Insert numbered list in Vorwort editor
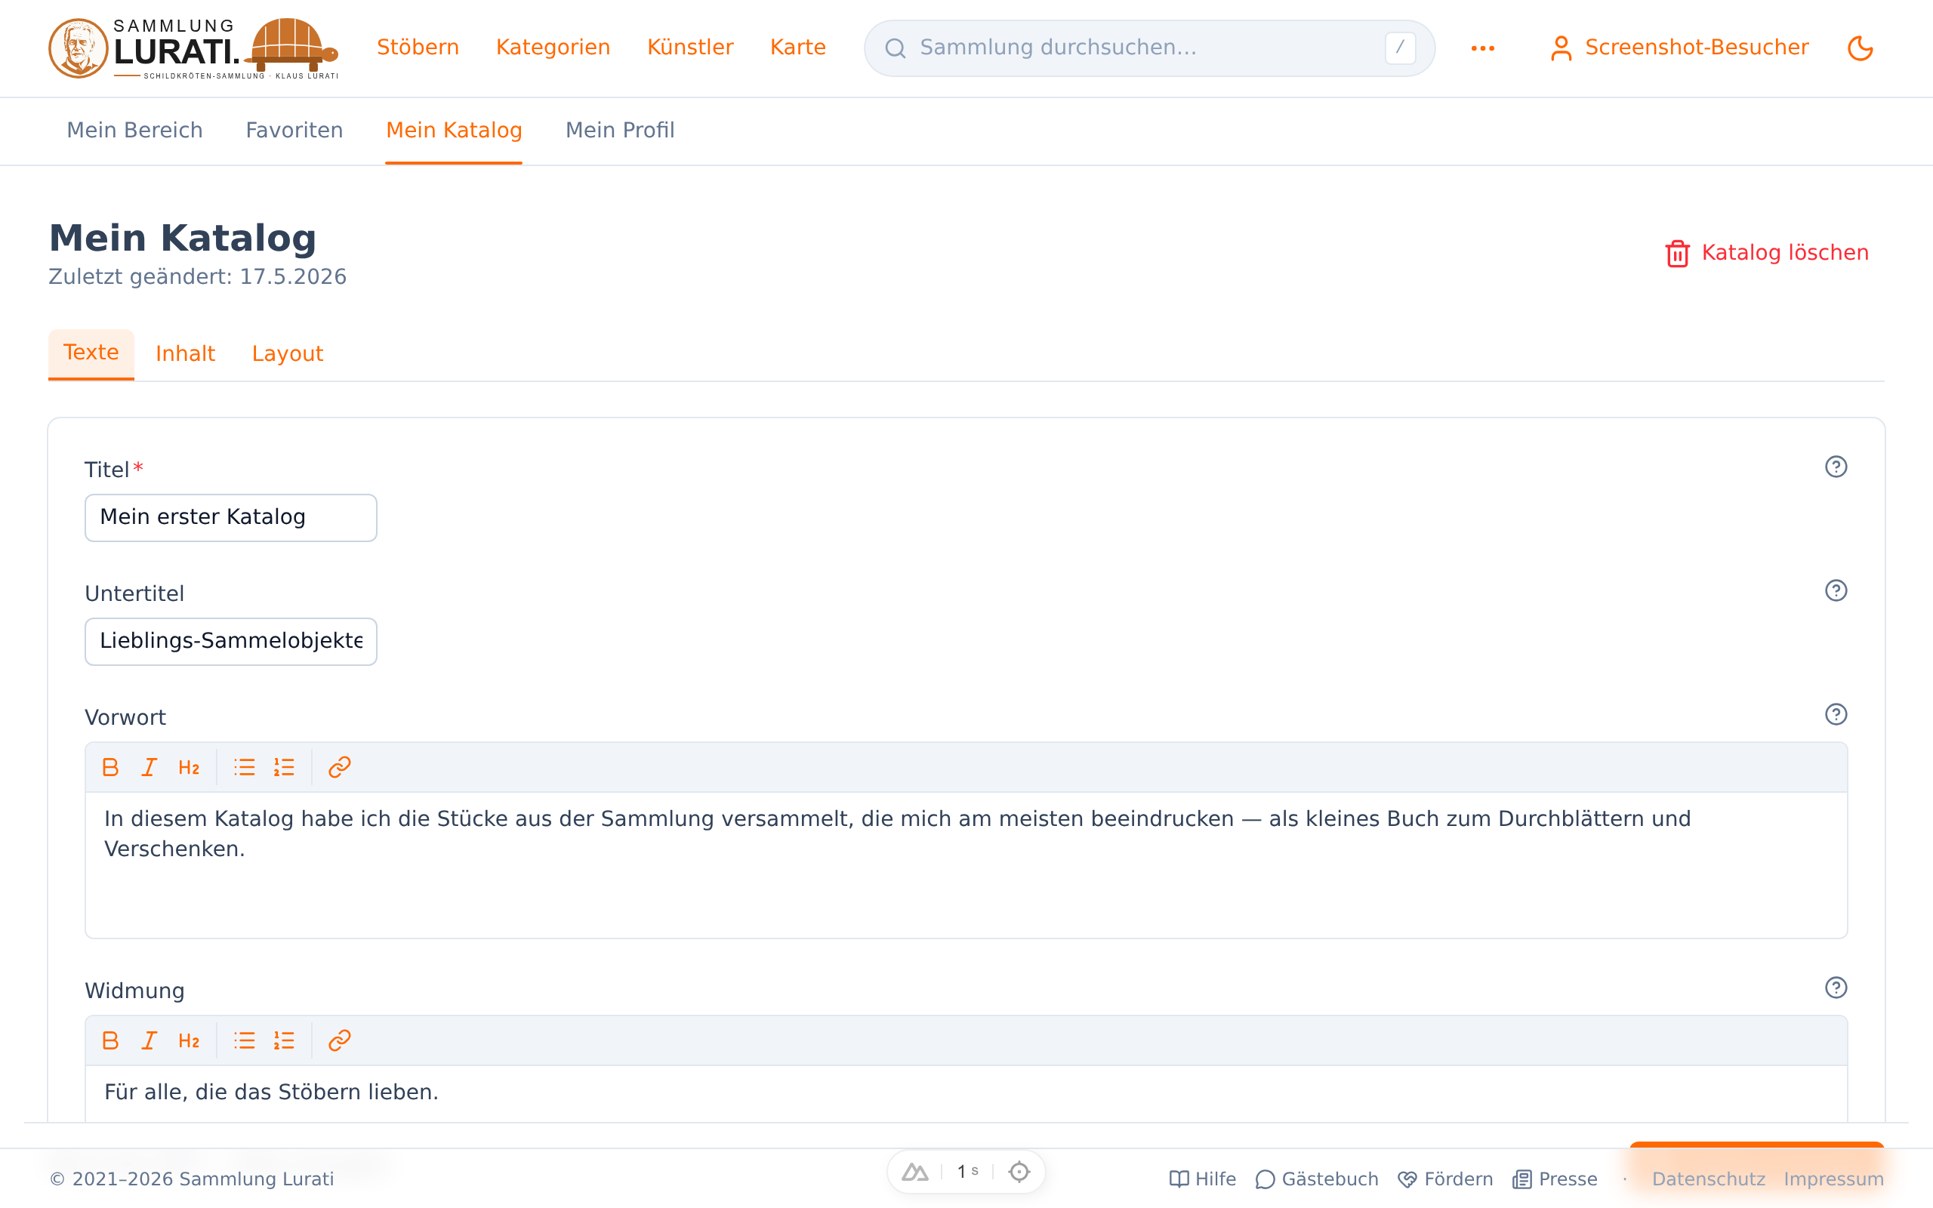This screenshot has height=1208, width=1933. [x=285, y=768]
